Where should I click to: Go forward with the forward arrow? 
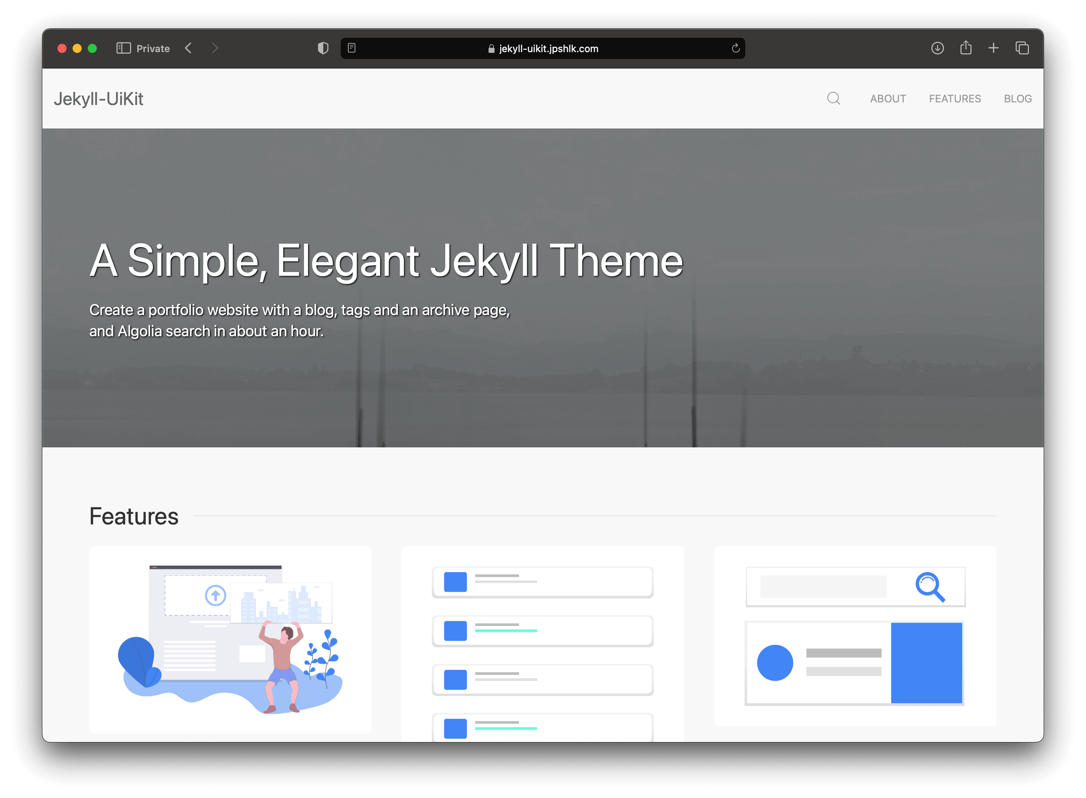(215, 48)
